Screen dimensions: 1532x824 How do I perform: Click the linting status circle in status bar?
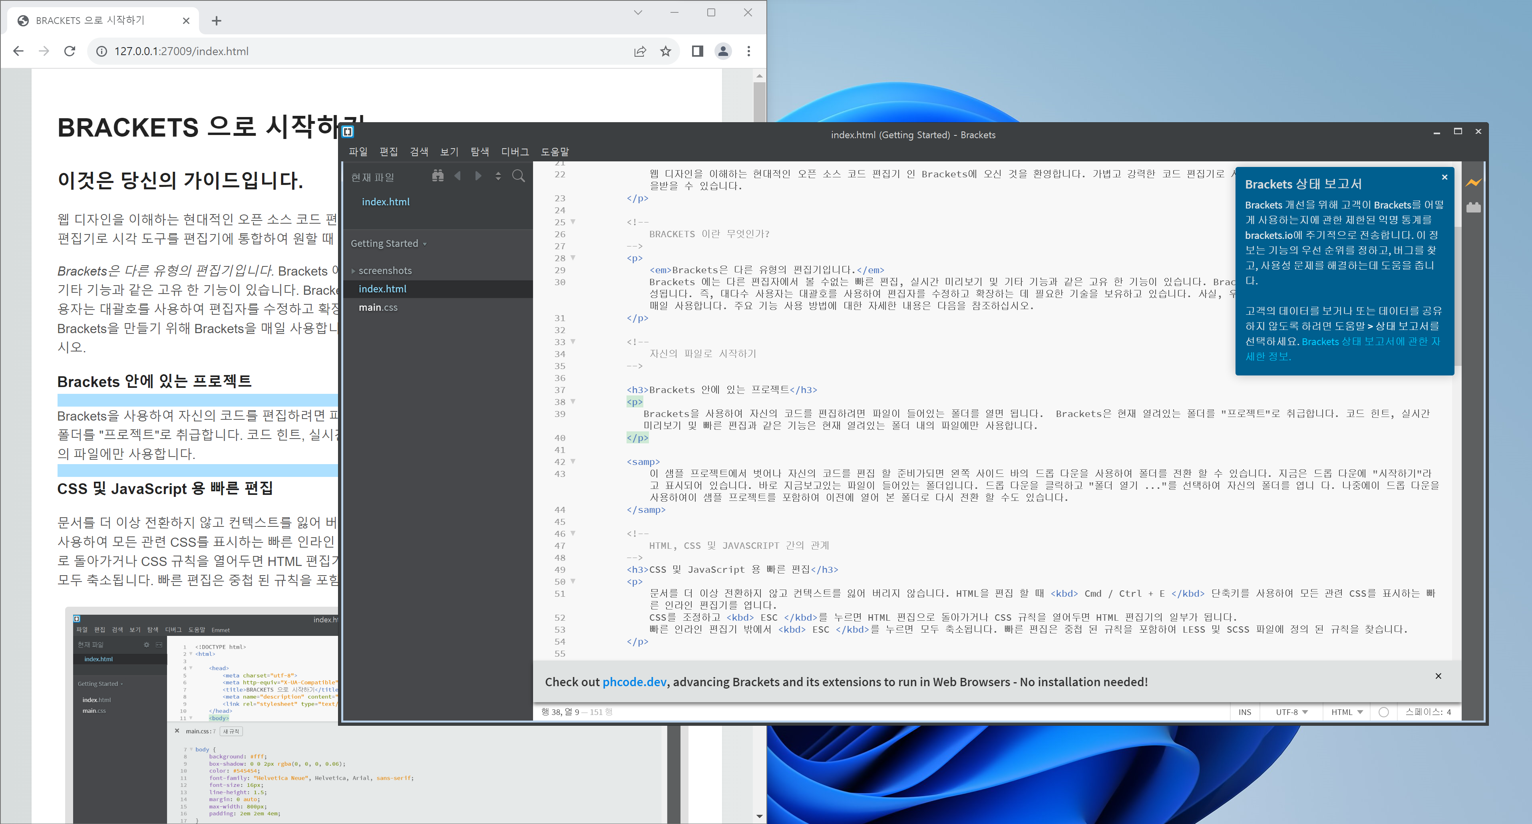(1383, 712)
